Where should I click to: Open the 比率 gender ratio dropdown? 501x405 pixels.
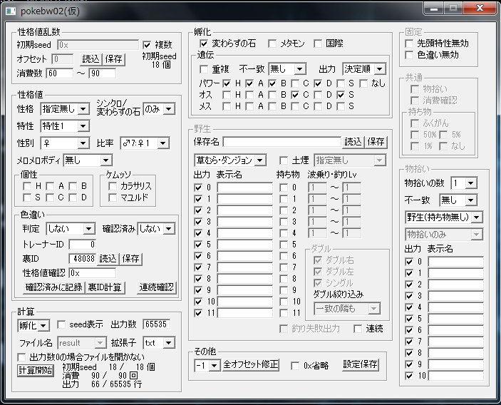tap(145, 143)
